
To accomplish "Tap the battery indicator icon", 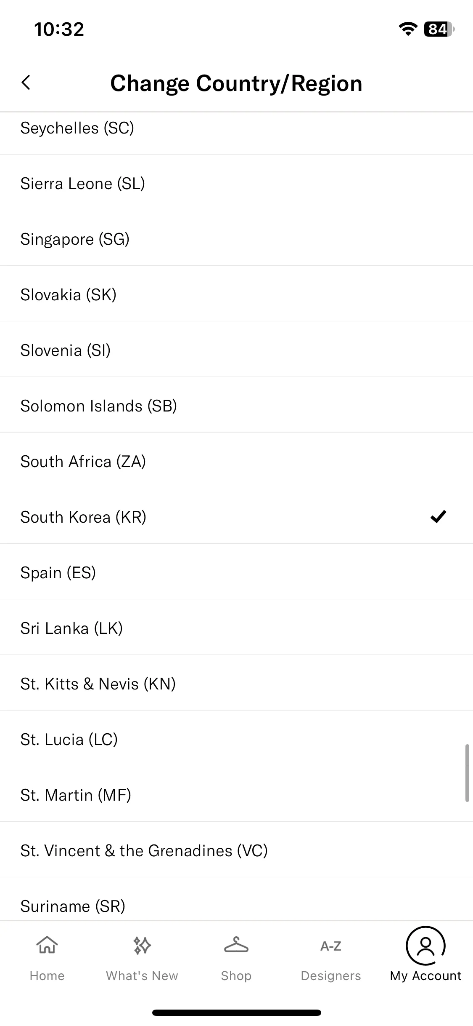I will [439, 29].
